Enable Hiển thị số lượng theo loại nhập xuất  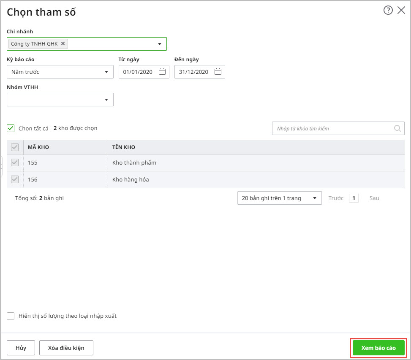pyautogui.click(x=11, y=316)
